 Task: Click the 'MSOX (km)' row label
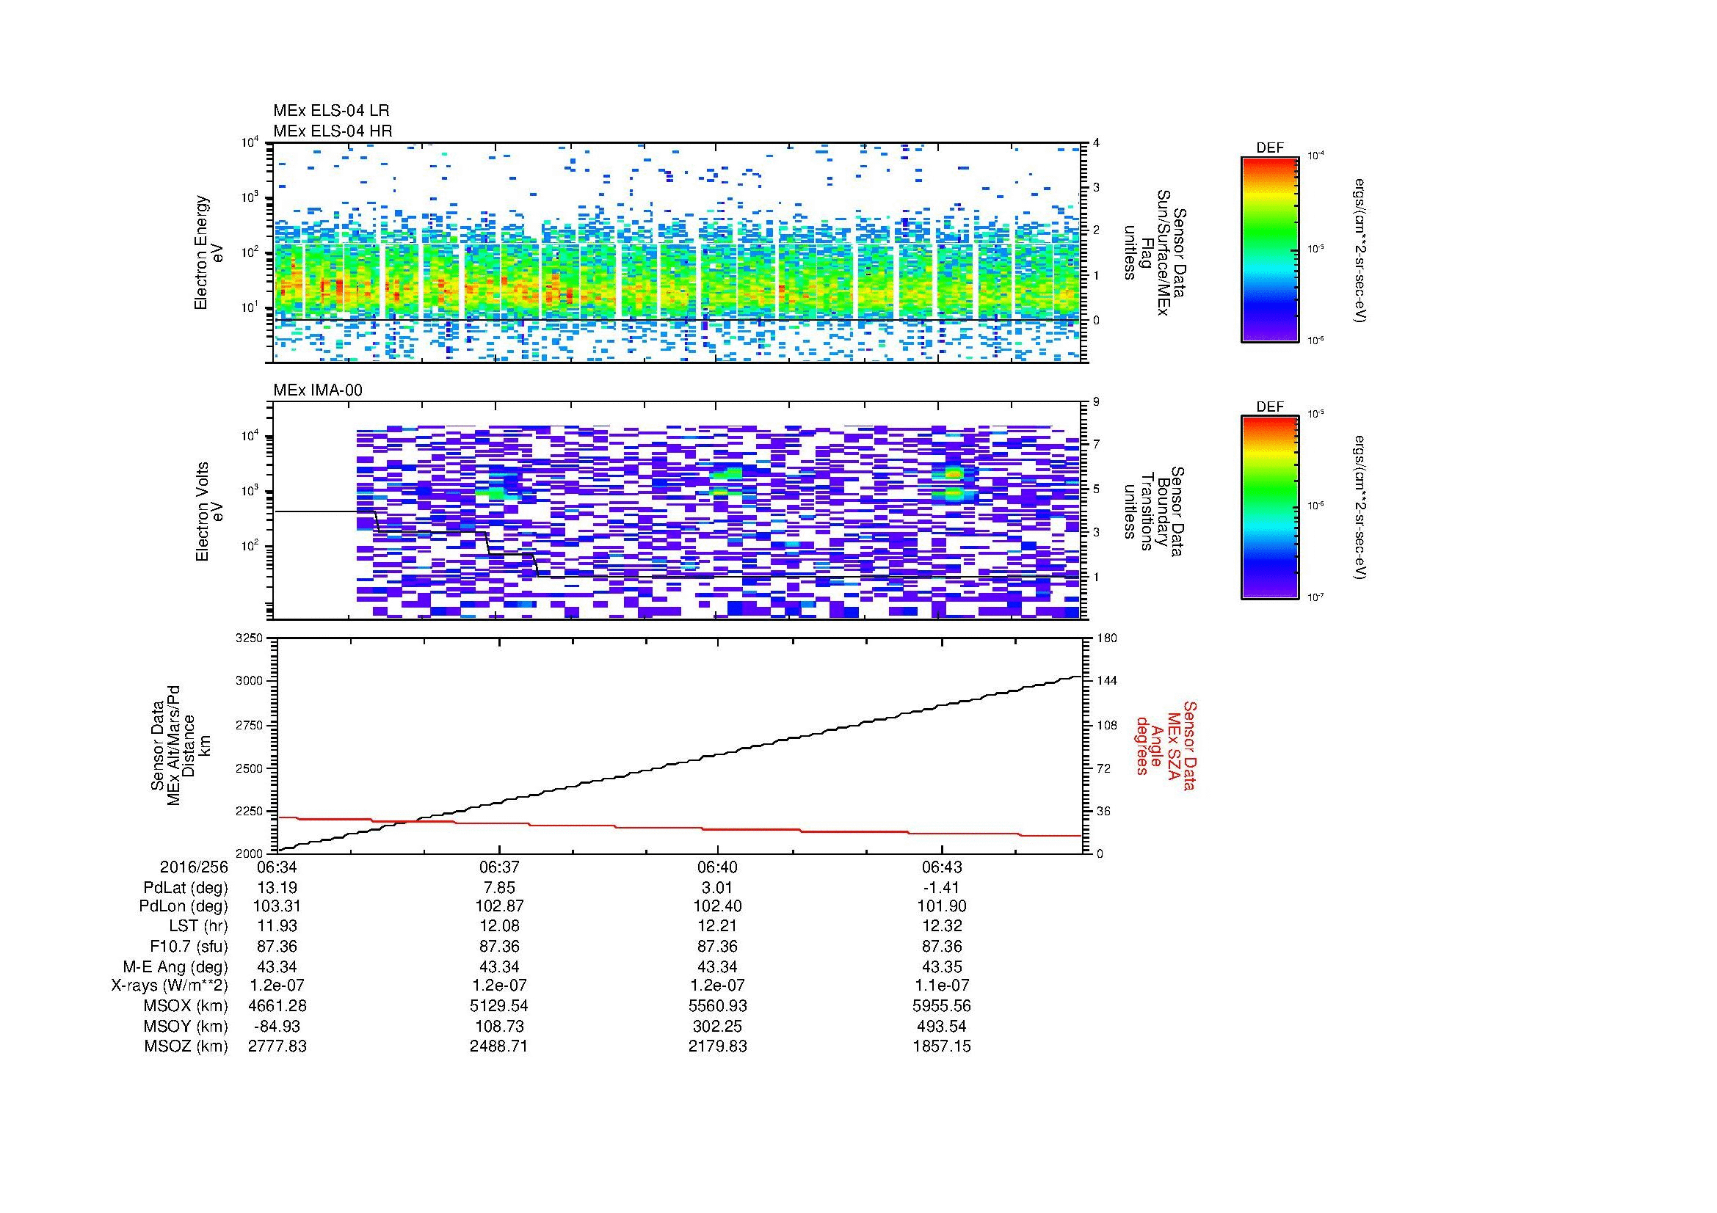186,1006
